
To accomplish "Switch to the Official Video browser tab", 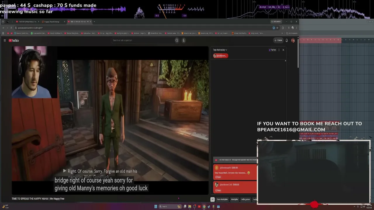I will pyautogui.click(x=27, y=22).
